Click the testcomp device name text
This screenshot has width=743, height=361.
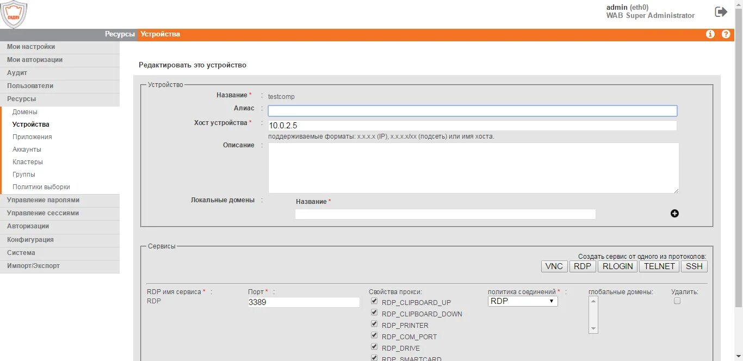(x=281, y=97)
